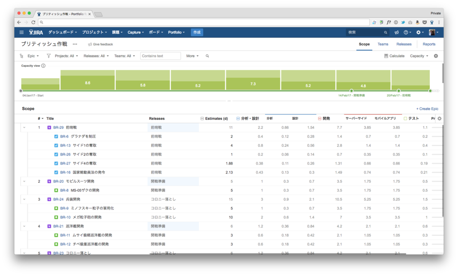Open the Capture menu
458x275 pixels.
136,32
